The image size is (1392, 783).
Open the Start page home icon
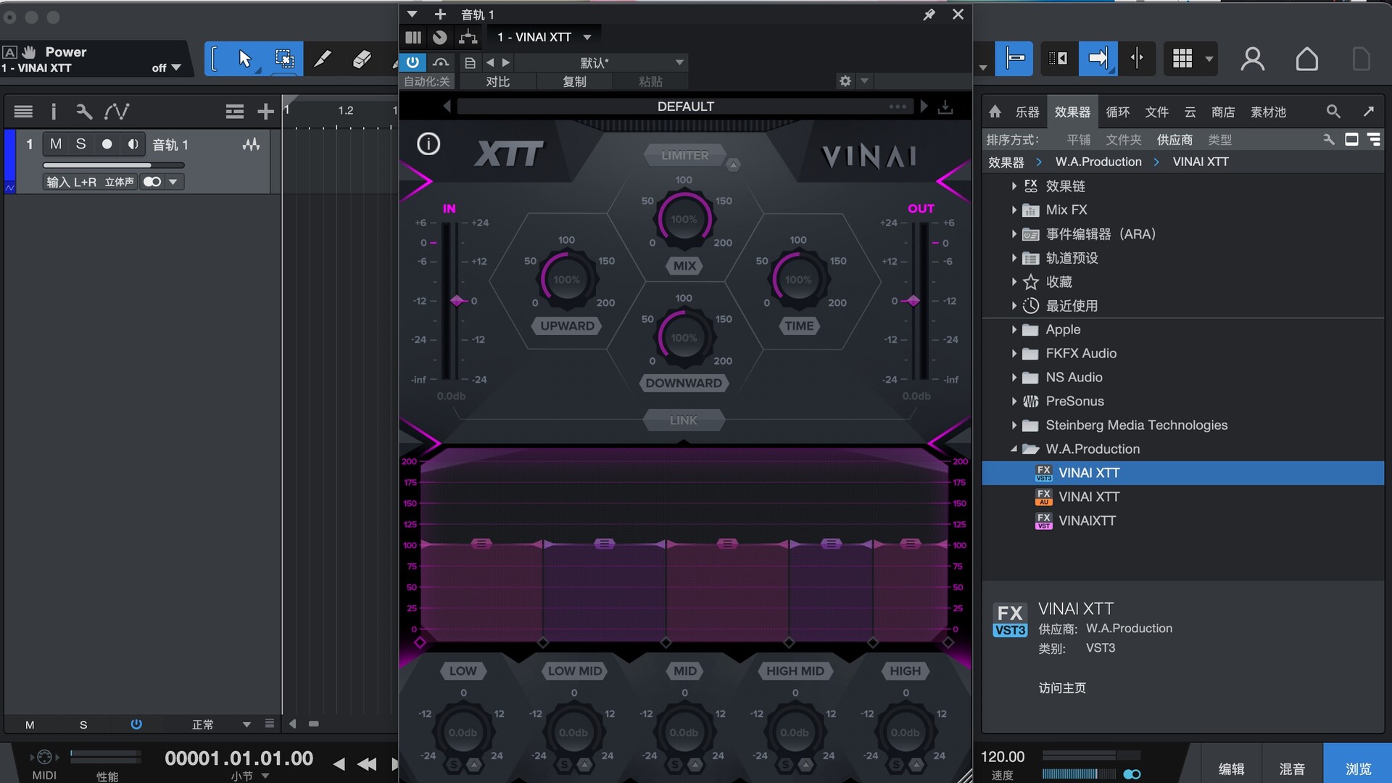(1306, 59)
